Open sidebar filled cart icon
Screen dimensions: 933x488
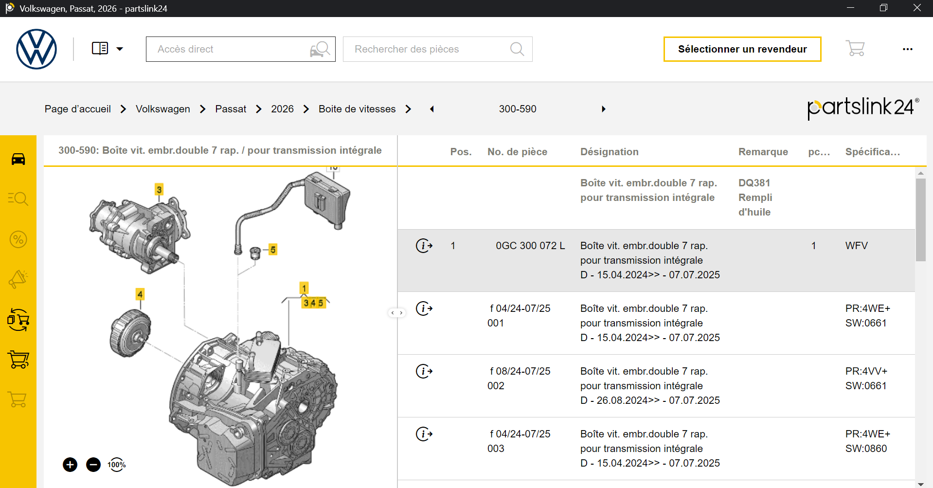pyautogui.click(x=18, y=360)
